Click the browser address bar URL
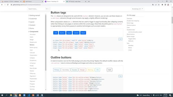This screenshot has height=97, width=173. coord(27,5)
